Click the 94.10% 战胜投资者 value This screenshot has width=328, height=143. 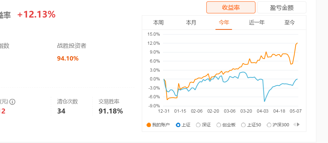coord(68,58)
